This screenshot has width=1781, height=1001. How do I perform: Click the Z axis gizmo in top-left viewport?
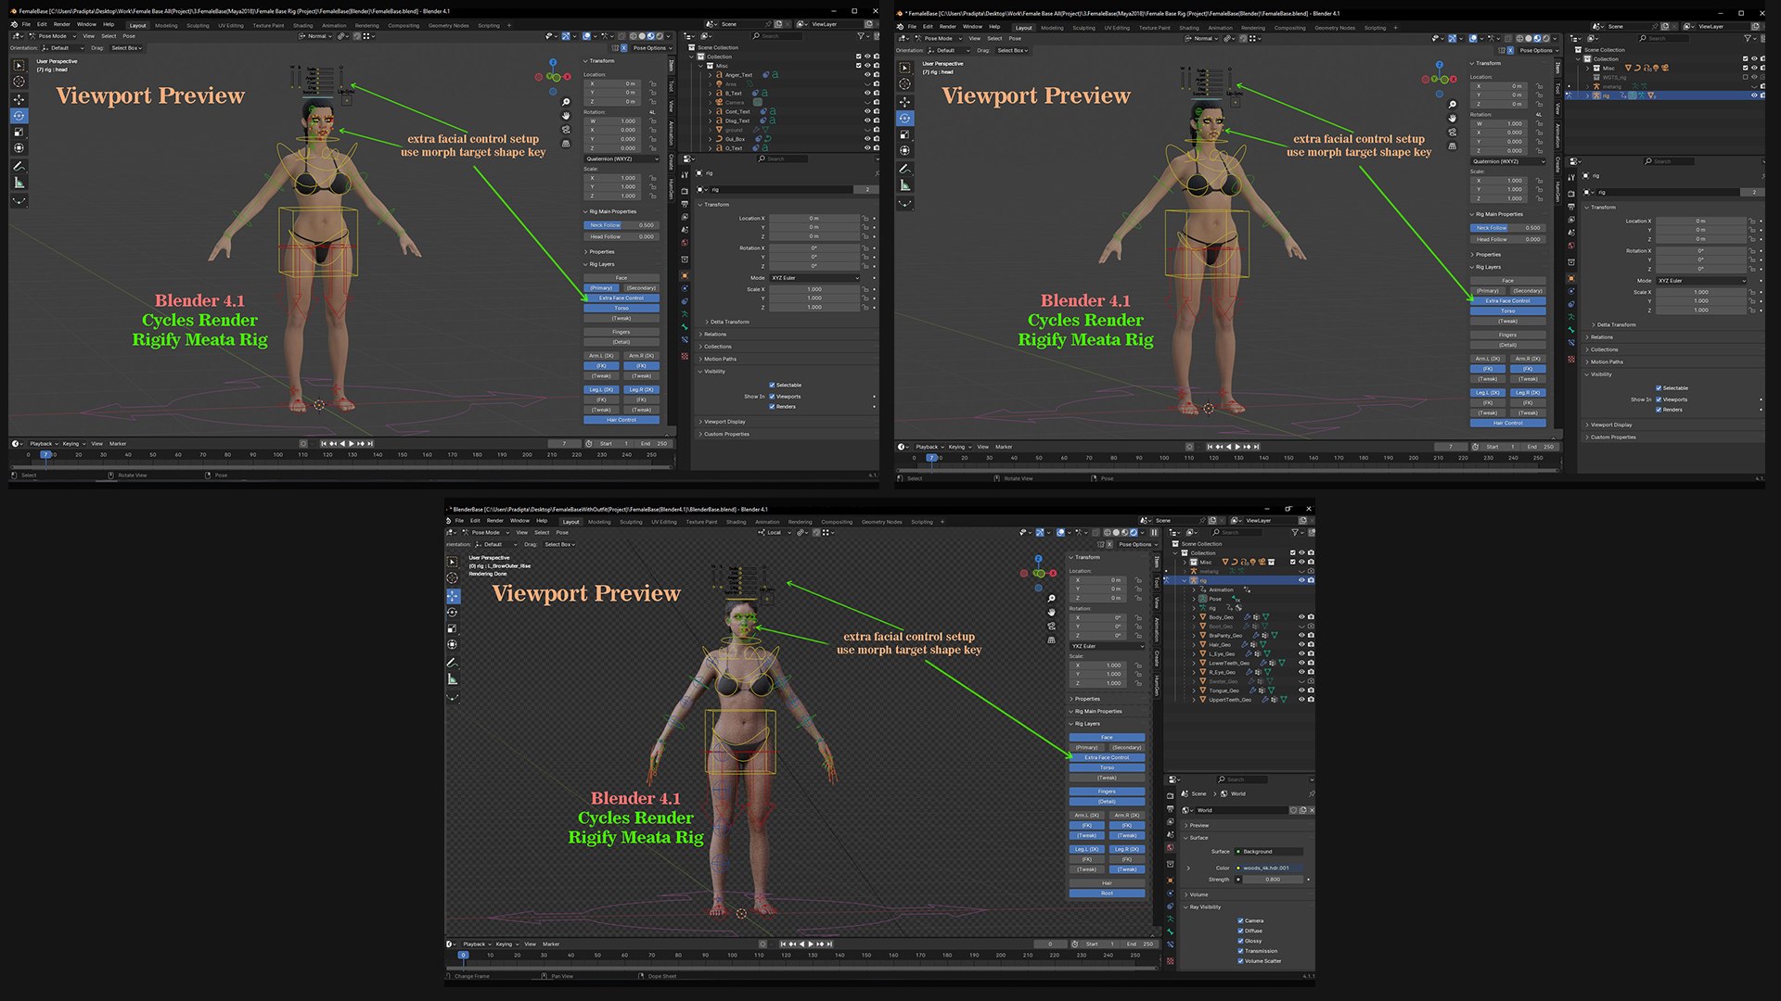[553, 64]
